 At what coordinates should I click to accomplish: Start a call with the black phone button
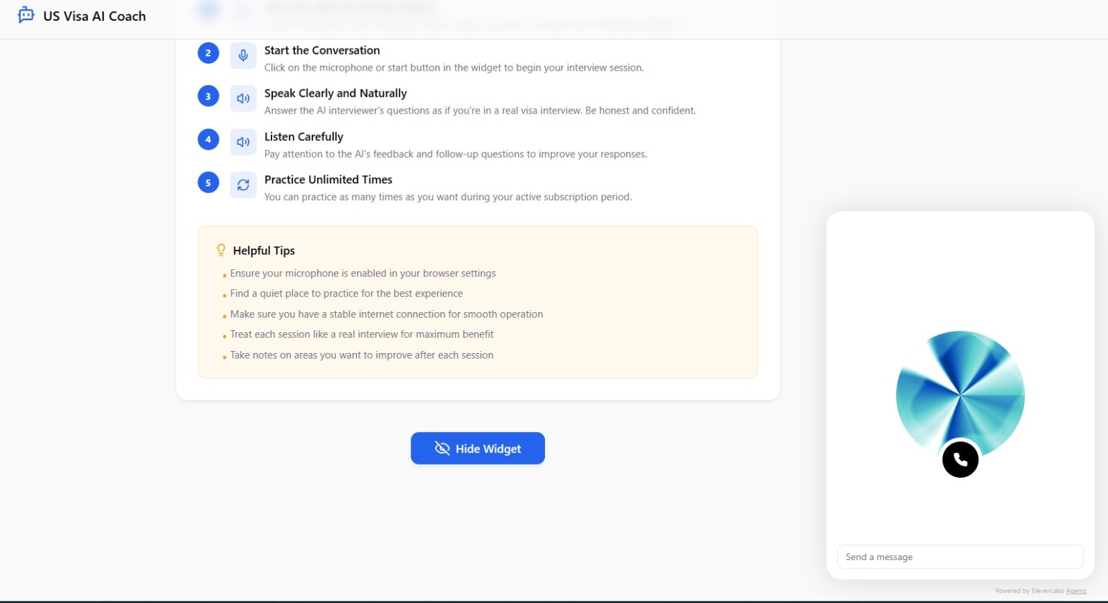(x=960, y=460)
